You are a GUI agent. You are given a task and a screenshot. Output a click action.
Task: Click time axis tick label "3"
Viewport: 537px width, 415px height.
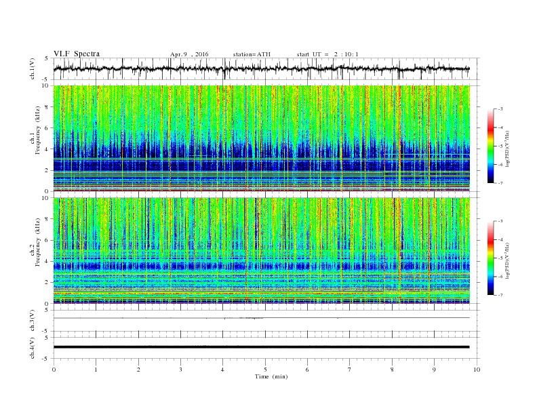click(180, 370)
